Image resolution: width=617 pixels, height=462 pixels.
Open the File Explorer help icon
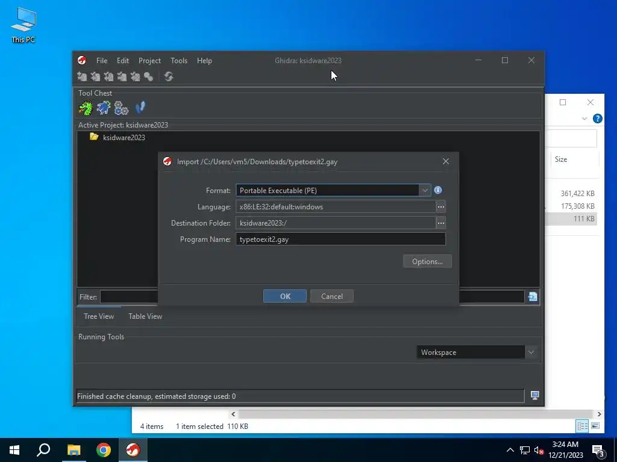(597, 119)
